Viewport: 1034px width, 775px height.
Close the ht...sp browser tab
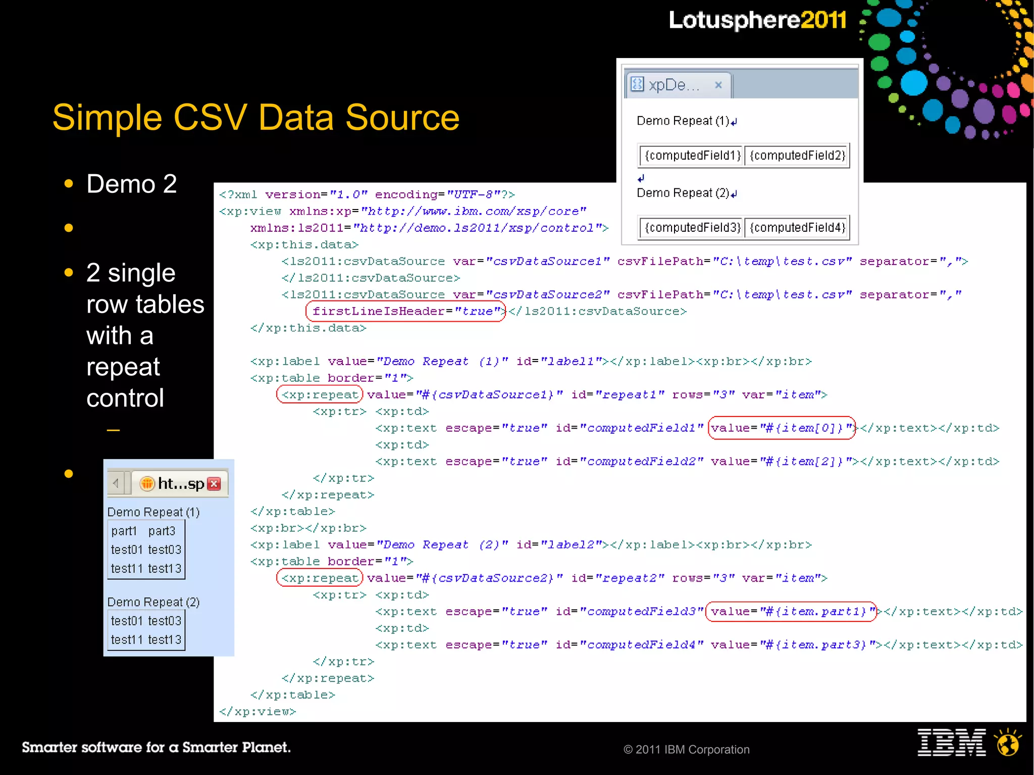point(214,484)
